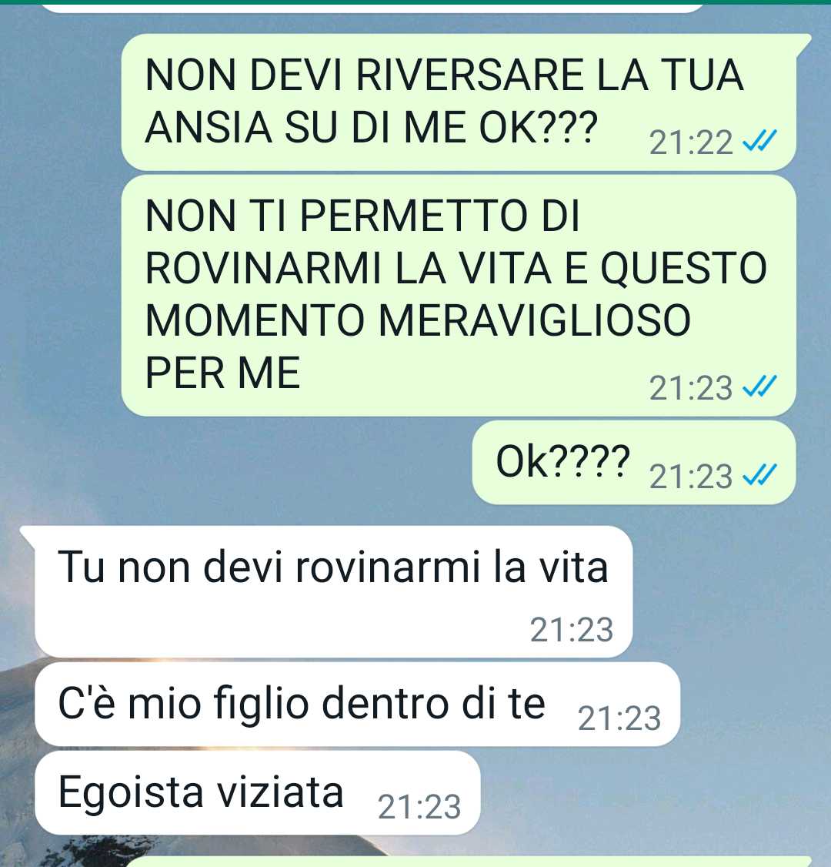Tap read checkmarks beside Ok???? message
This screenshot has width=831, height=867.
759,476
